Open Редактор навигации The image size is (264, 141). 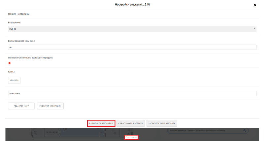point(50,106)
